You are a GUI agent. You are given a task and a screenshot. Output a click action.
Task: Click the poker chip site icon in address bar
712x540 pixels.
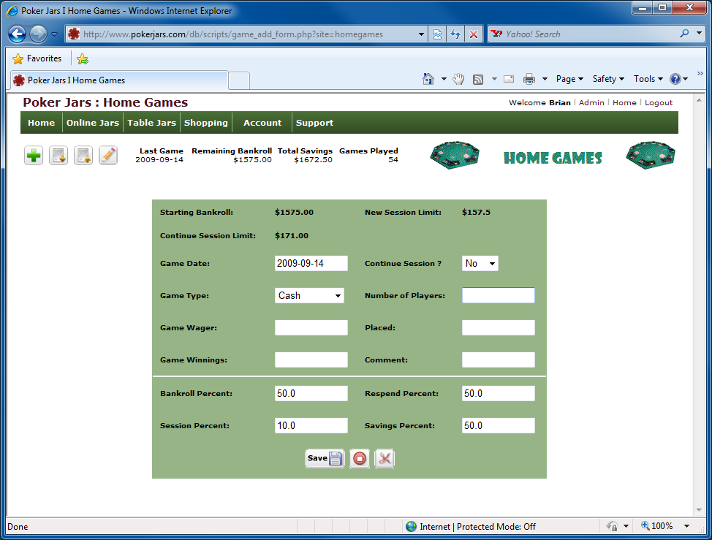point(74,34)
